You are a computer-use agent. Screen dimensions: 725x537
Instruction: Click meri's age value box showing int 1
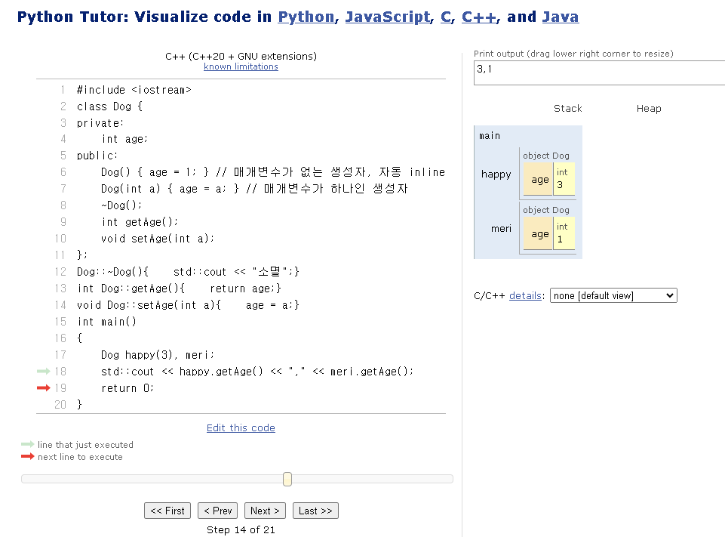(x=564, y=233)
